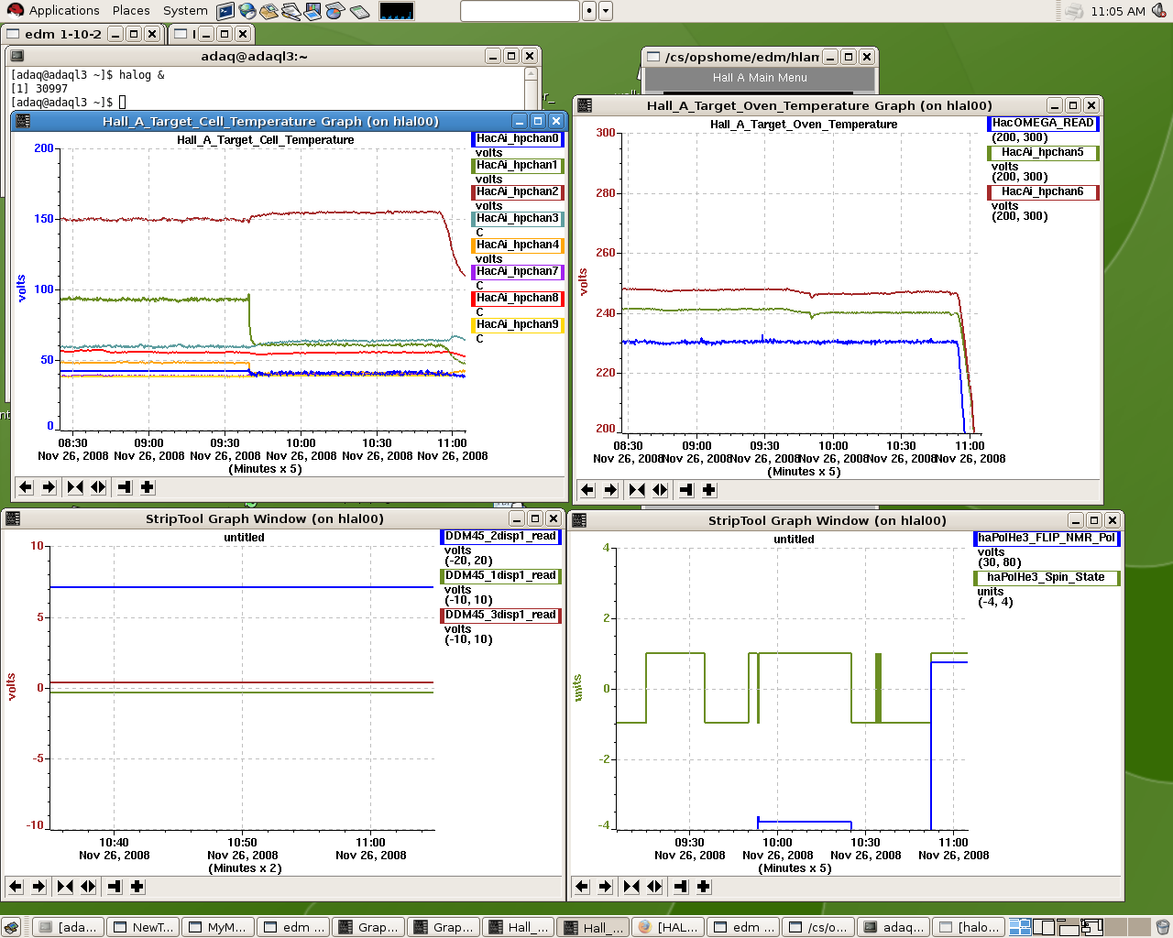Open the trash icon in bottom panel
The height and width of the screenshot is (938, 1173).
coord(1162,927)
